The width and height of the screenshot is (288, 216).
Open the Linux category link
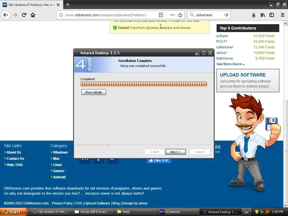57,165
